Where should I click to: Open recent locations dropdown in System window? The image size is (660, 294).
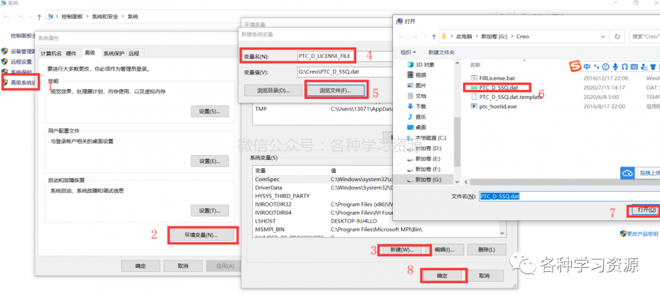point(31,17)
